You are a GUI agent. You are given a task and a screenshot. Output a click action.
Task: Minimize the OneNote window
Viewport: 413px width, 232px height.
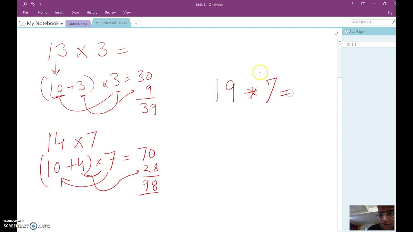click(374, 4)
